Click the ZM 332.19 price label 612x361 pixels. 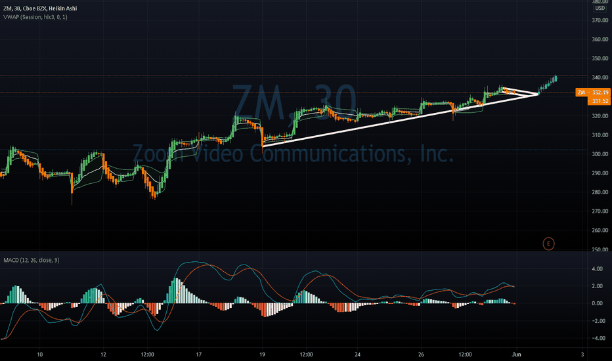(x=593, y=93)
